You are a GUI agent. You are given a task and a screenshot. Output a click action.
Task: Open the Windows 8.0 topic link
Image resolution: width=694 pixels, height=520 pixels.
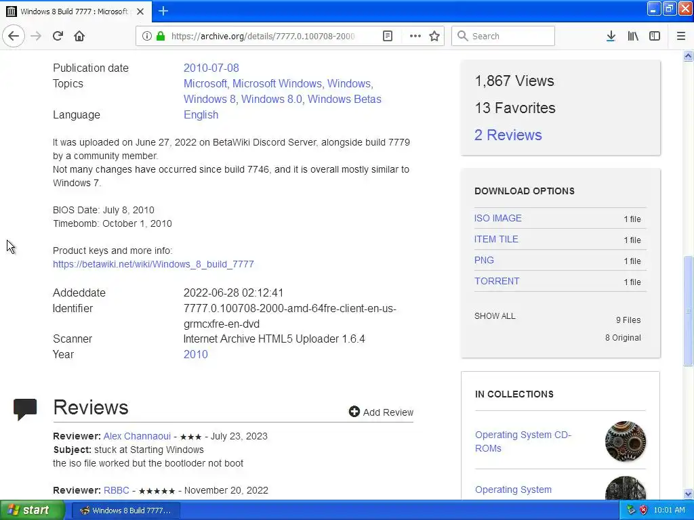tap(272, 99)
